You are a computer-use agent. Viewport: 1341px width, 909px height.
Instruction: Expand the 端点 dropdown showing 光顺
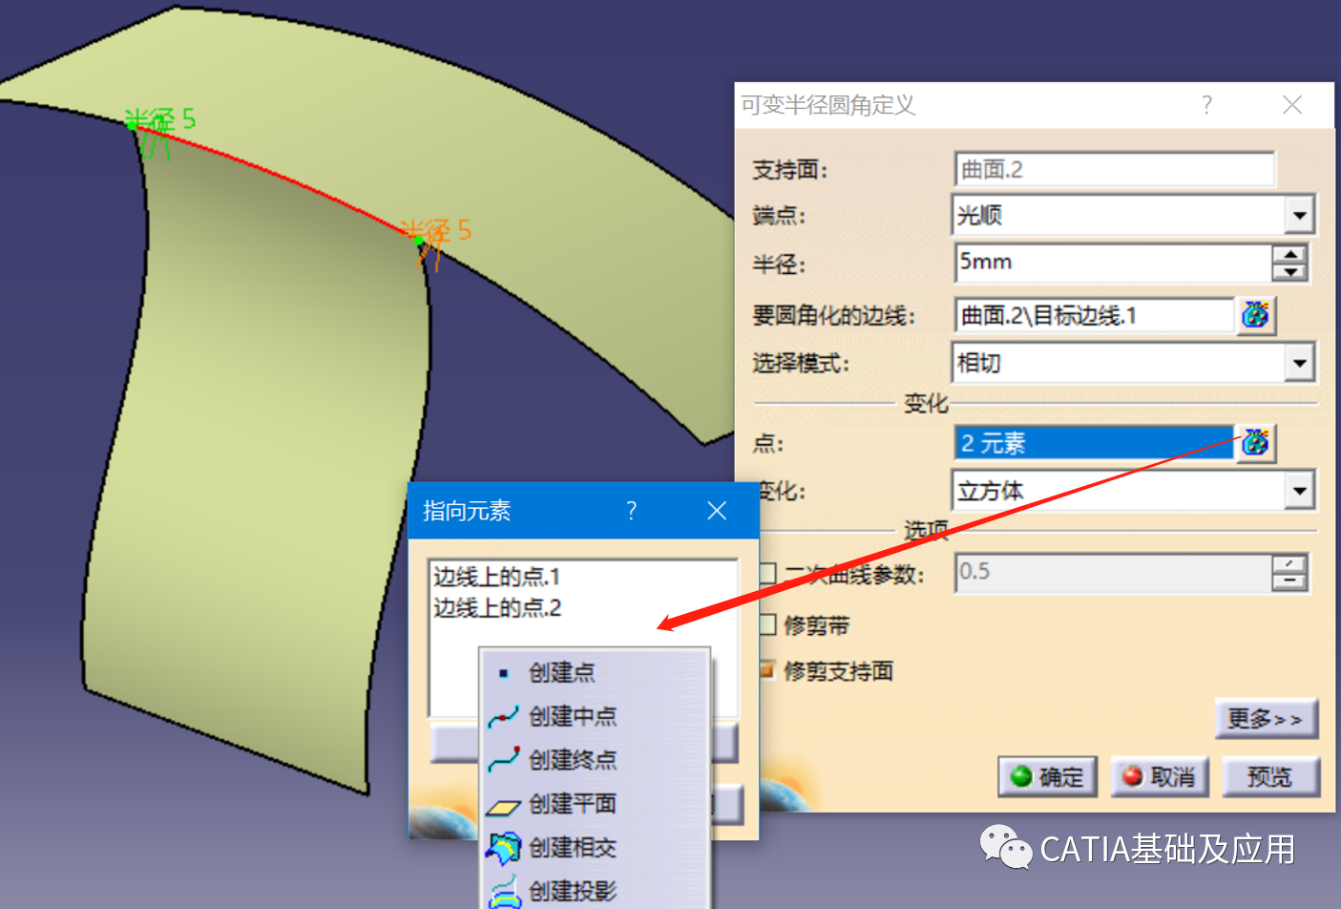pyautogui.click(x=1299, y=215)
